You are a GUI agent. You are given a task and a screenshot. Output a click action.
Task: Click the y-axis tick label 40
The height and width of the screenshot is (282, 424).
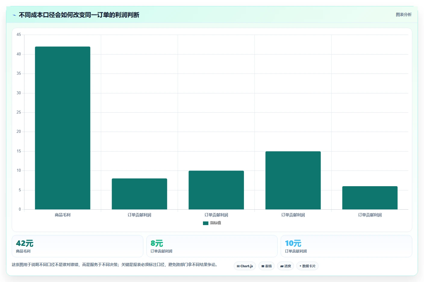pos(19,54)
